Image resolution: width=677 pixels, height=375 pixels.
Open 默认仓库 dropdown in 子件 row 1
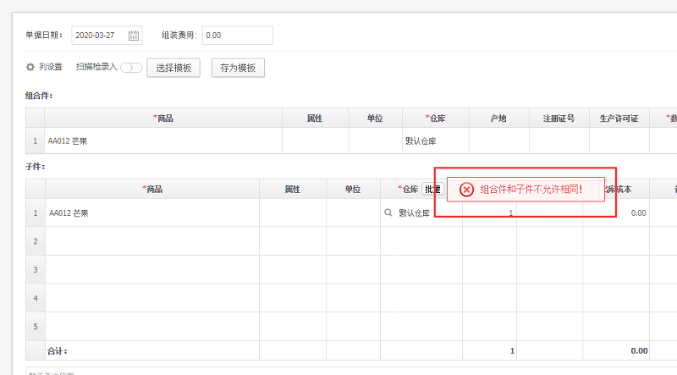[415, 213]
